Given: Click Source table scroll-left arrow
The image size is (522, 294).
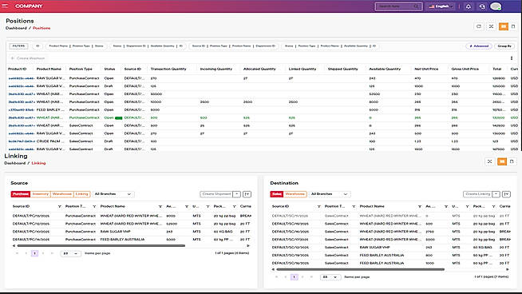Looking at the screenshot, I should click(14, 246).
